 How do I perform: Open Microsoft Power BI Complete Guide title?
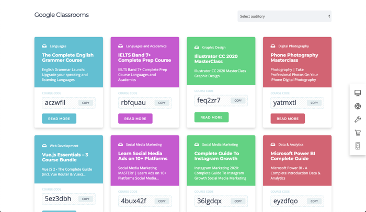pos(293,156)
